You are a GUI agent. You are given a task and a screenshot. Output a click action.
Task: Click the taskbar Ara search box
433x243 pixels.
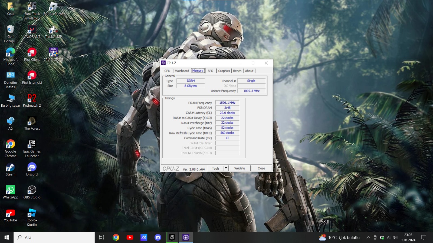pyautogui.click(x=54, y=237)
